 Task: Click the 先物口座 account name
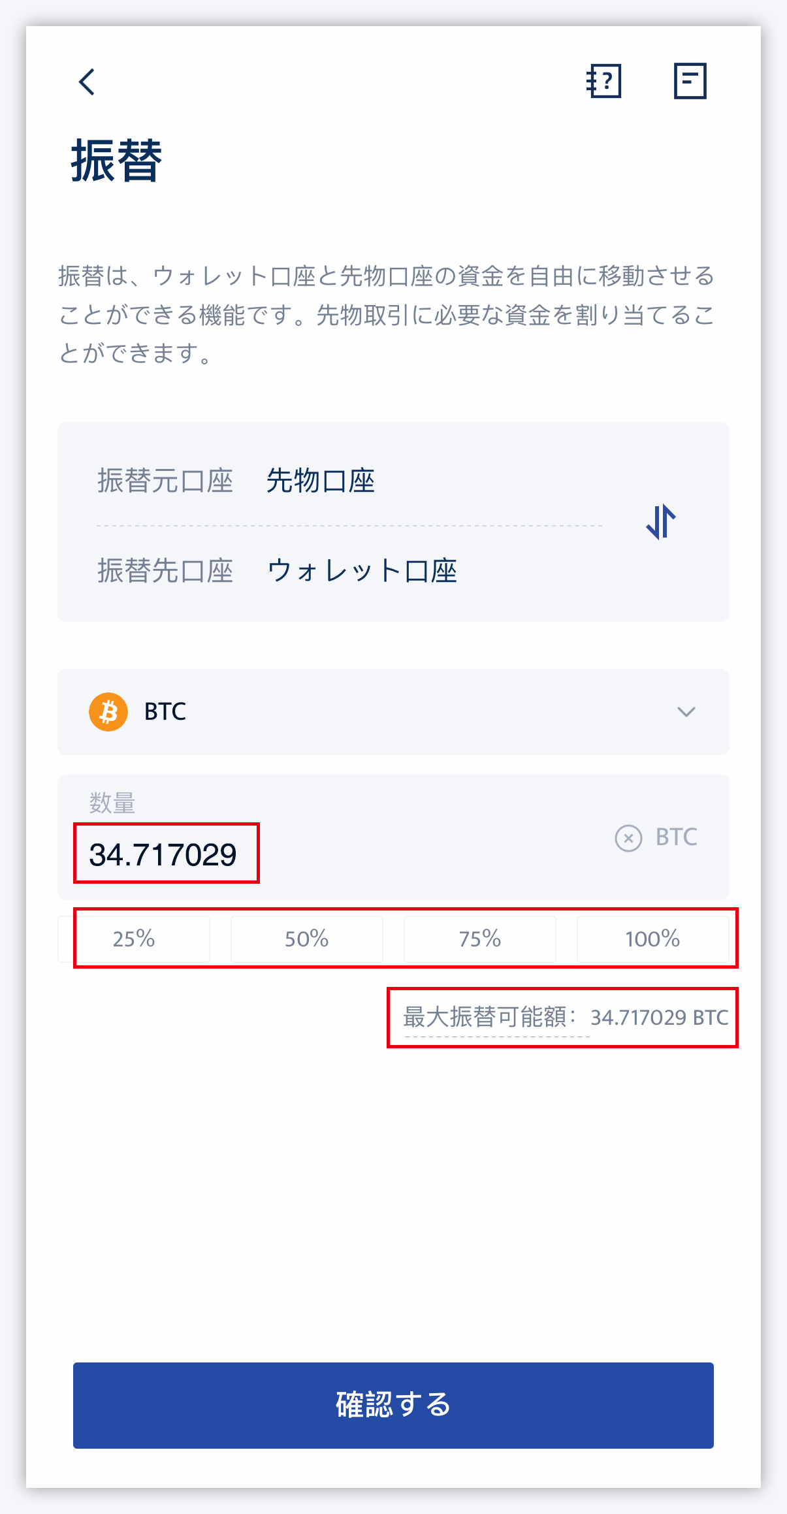pyautogui.click(x=320, y=481)
